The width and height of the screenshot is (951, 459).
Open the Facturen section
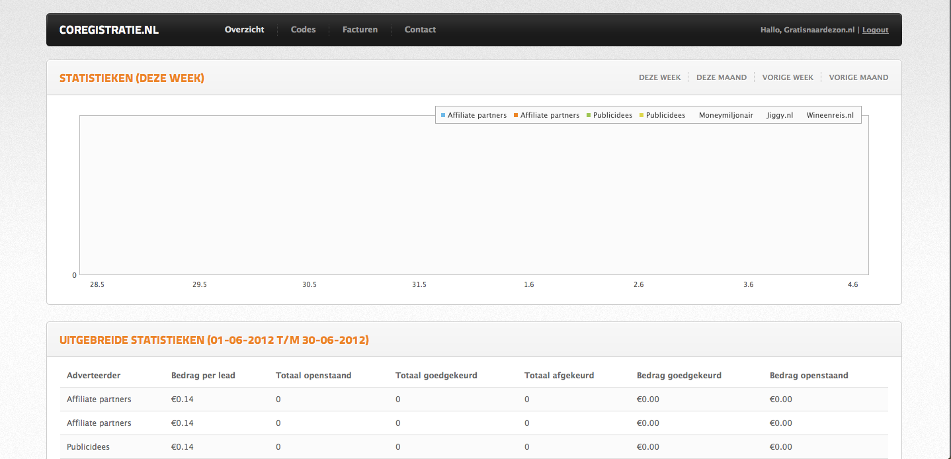pos(360,30)
